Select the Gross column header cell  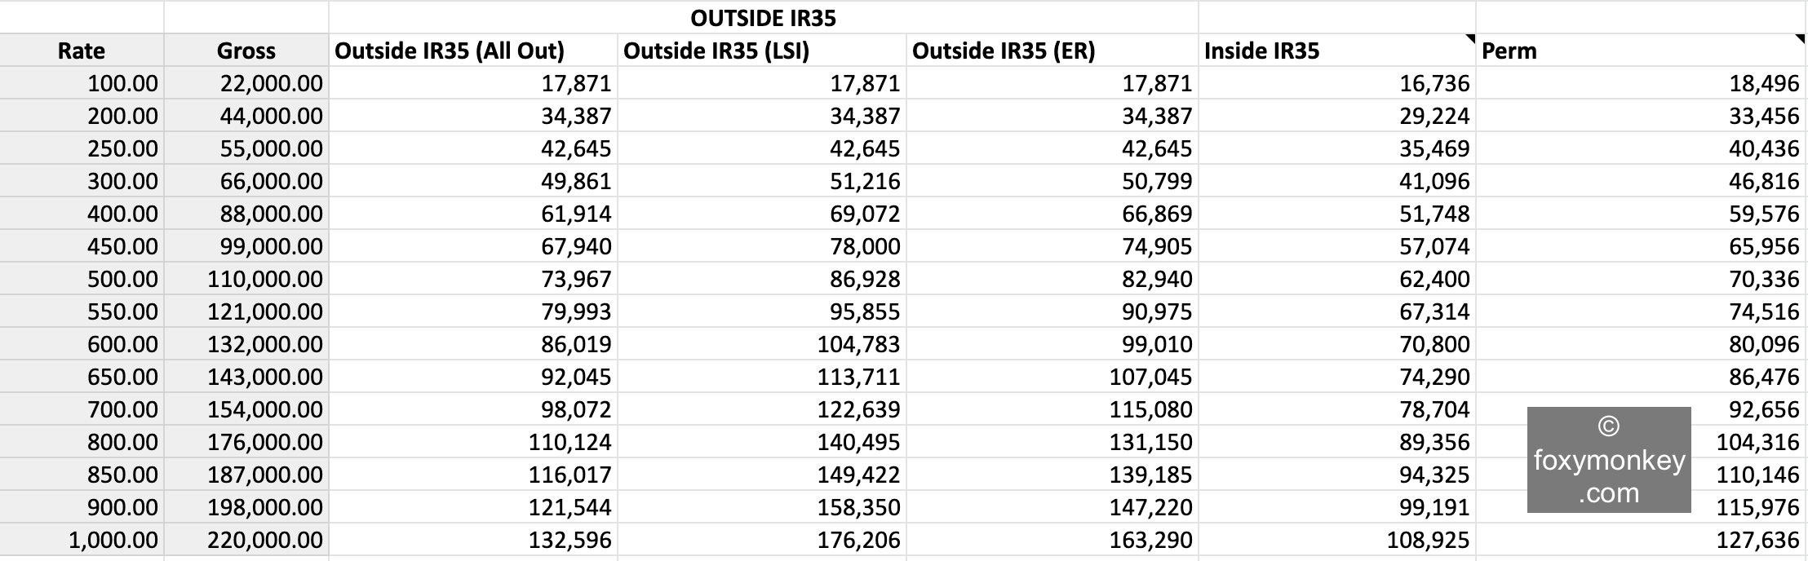point(246,51)
